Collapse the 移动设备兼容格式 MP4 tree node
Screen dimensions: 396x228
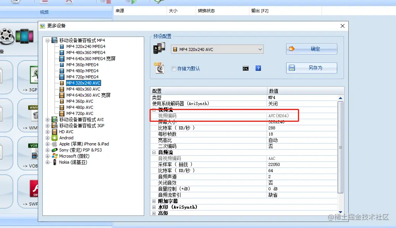click(x=47, y=40)
